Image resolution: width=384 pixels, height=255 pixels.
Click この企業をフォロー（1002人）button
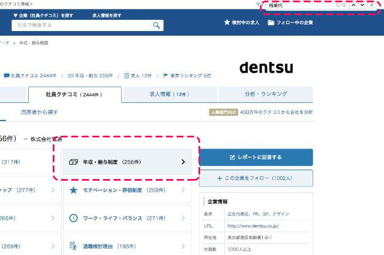point(256,178)
